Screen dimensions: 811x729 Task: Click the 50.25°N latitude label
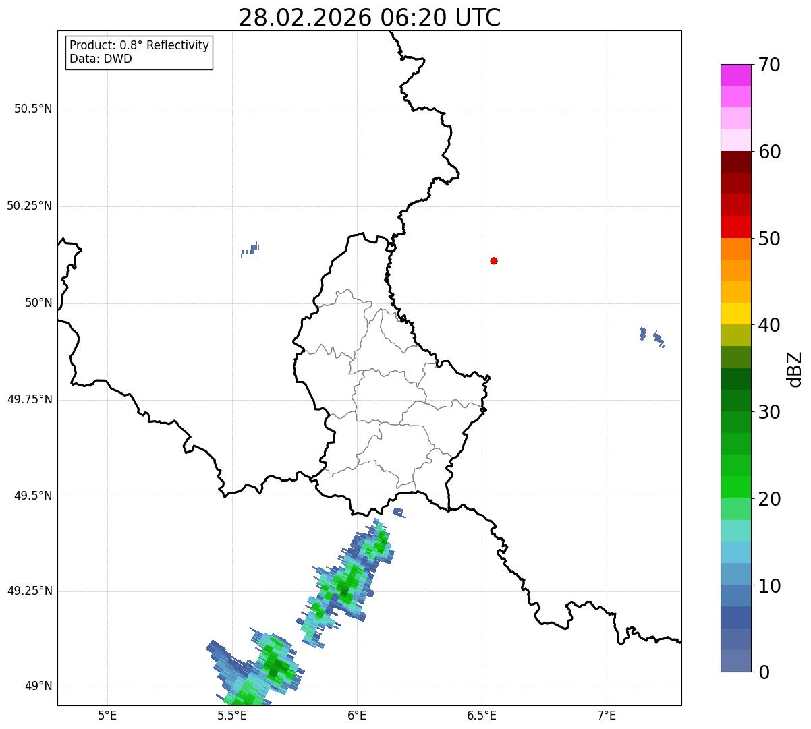pyautogui.click(x=30, y=206)
